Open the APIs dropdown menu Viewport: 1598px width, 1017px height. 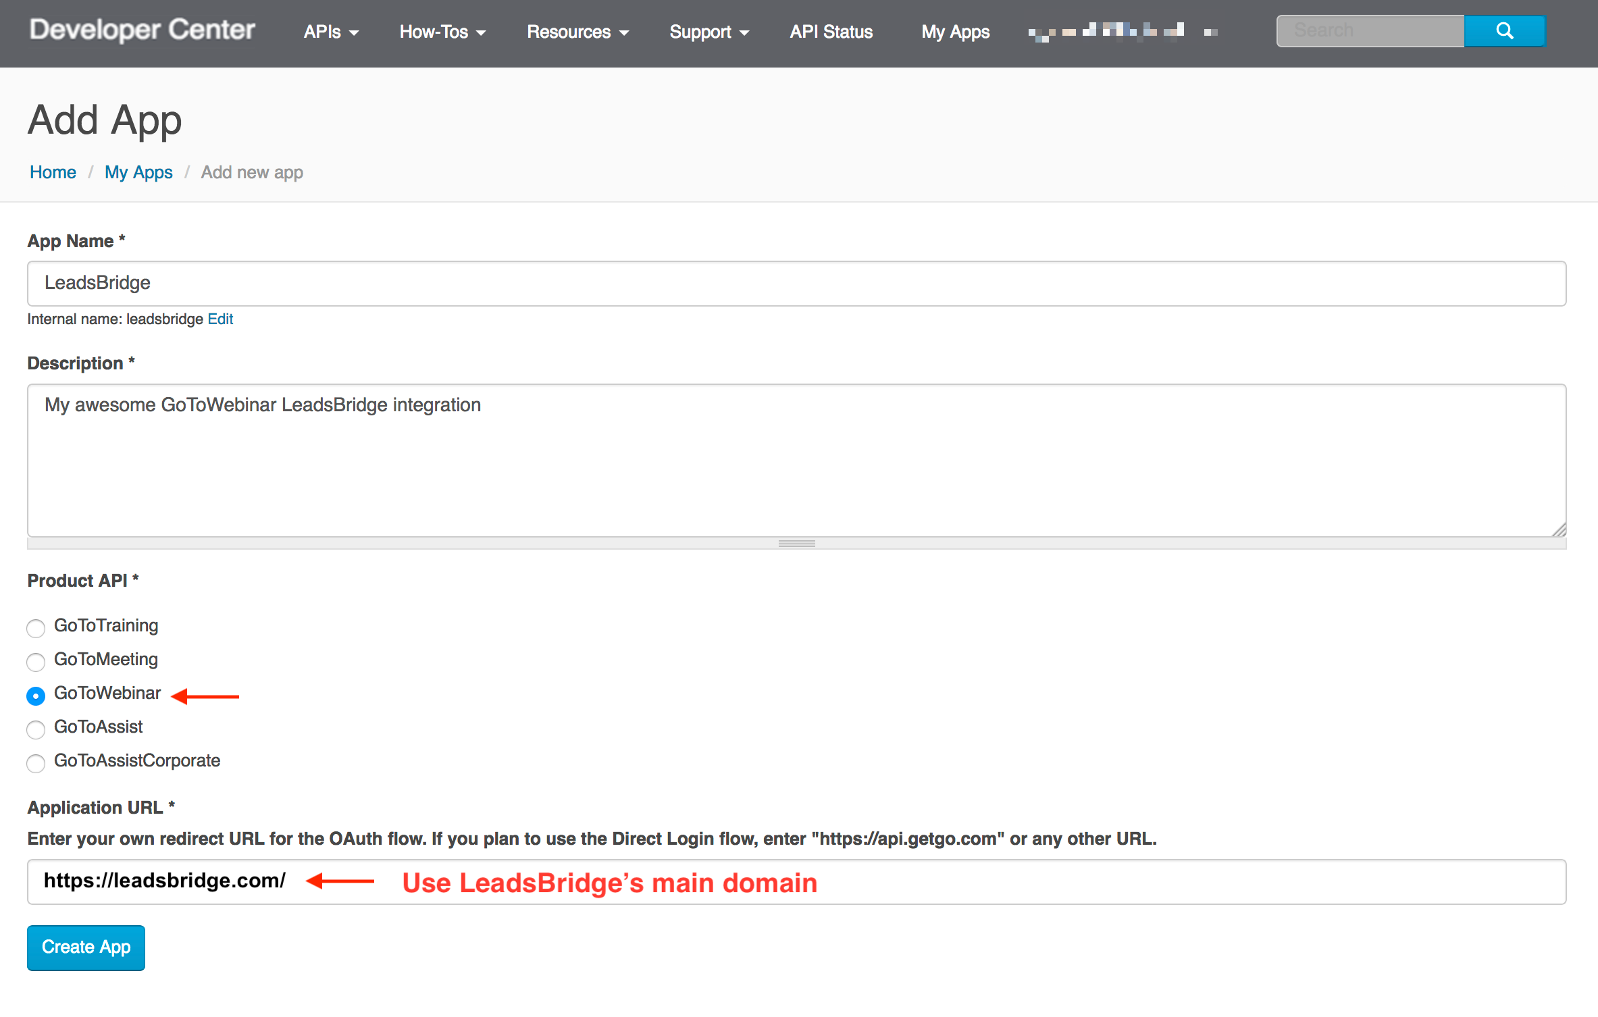331,32
